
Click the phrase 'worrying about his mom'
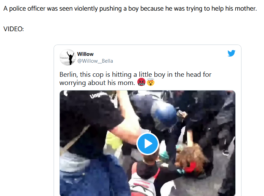pyautogui.click(x=97, y=83)
